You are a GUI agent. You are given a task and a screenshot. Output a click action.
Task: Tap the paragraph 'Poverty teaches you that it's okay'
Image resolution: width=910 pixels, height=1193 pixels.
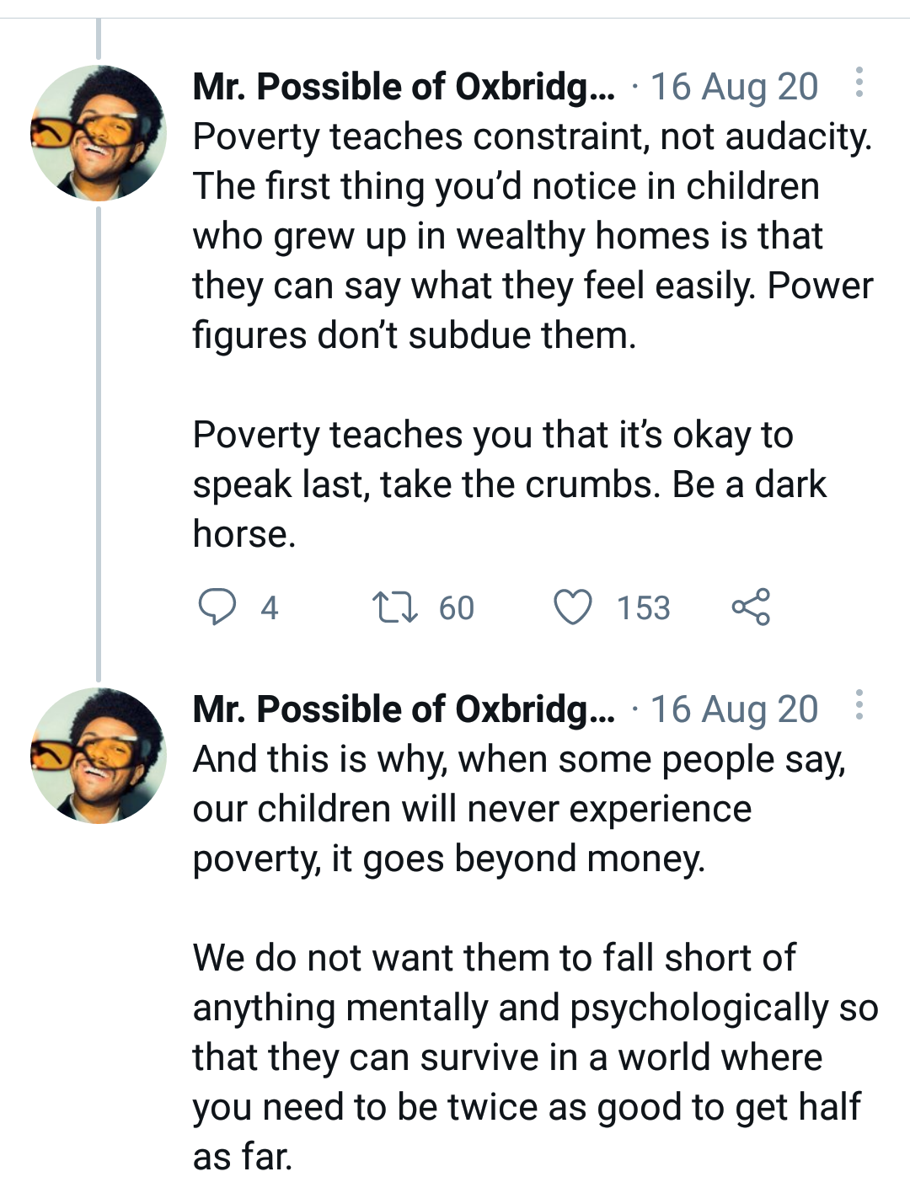click(509, 484)
